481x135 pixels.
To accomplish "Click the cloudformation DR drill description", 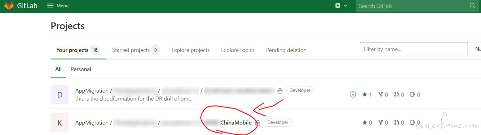I will point(133,99).
